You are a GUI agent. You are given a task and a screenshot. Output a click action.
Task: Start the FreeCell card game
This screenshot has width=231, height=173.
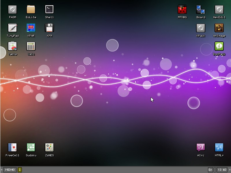tap(12, 148)
